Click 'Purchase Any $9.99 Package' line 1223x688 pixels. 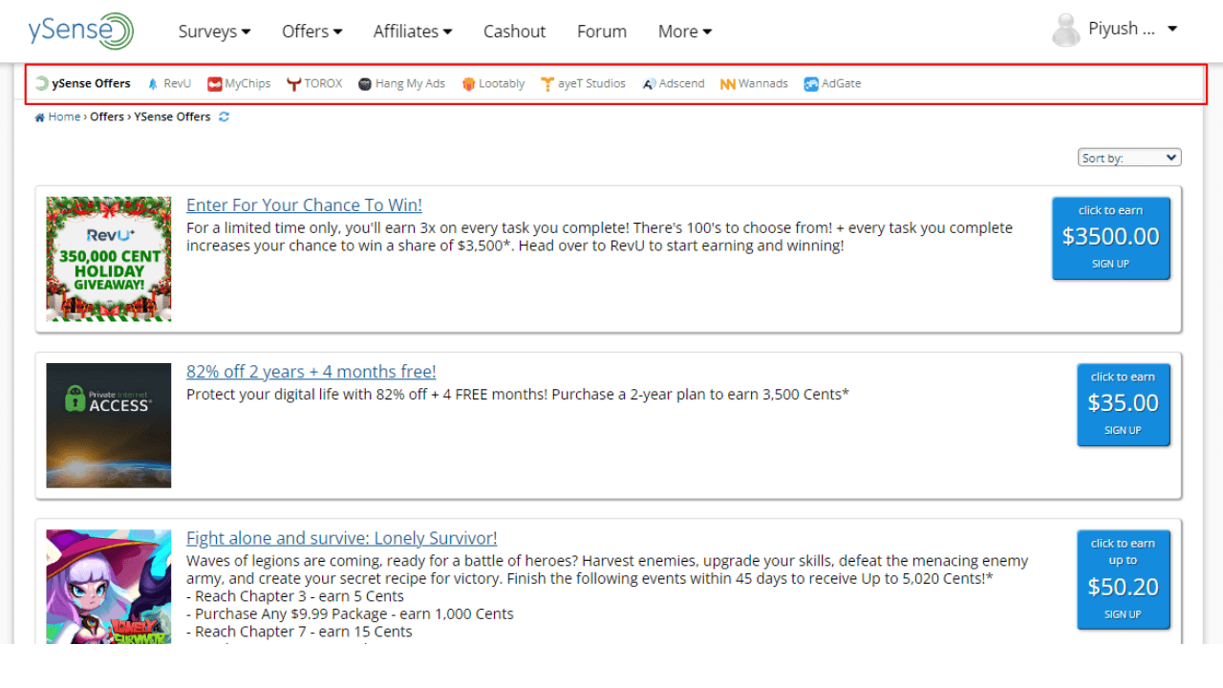tap(350, 613)
